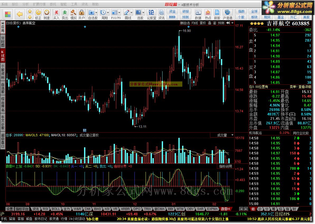Screen dimensions: 315x224
Task: Click the yellow up arrow icon
Action: point(30,11)
